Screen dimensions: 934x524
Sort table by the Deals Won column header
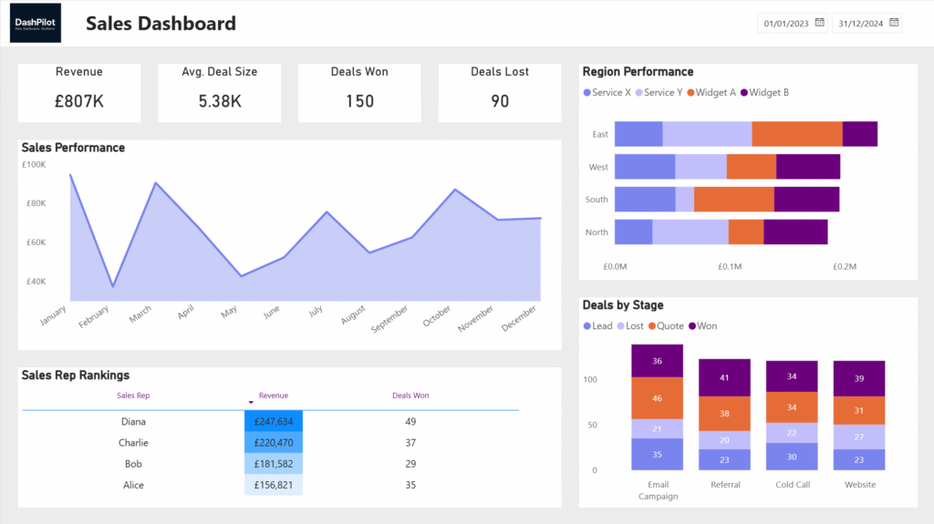coord(410,396)
